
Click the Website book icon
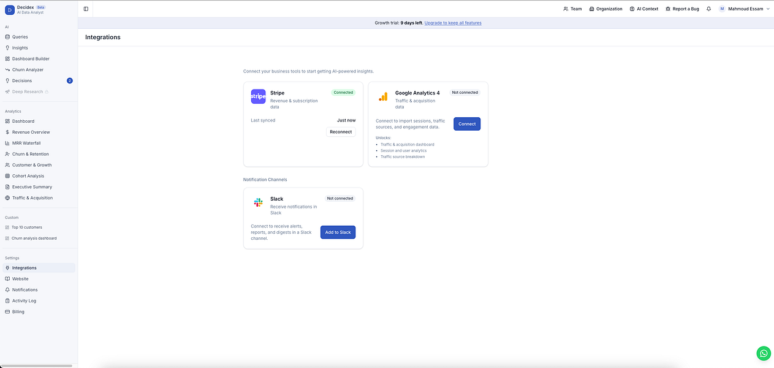[7, 279]
